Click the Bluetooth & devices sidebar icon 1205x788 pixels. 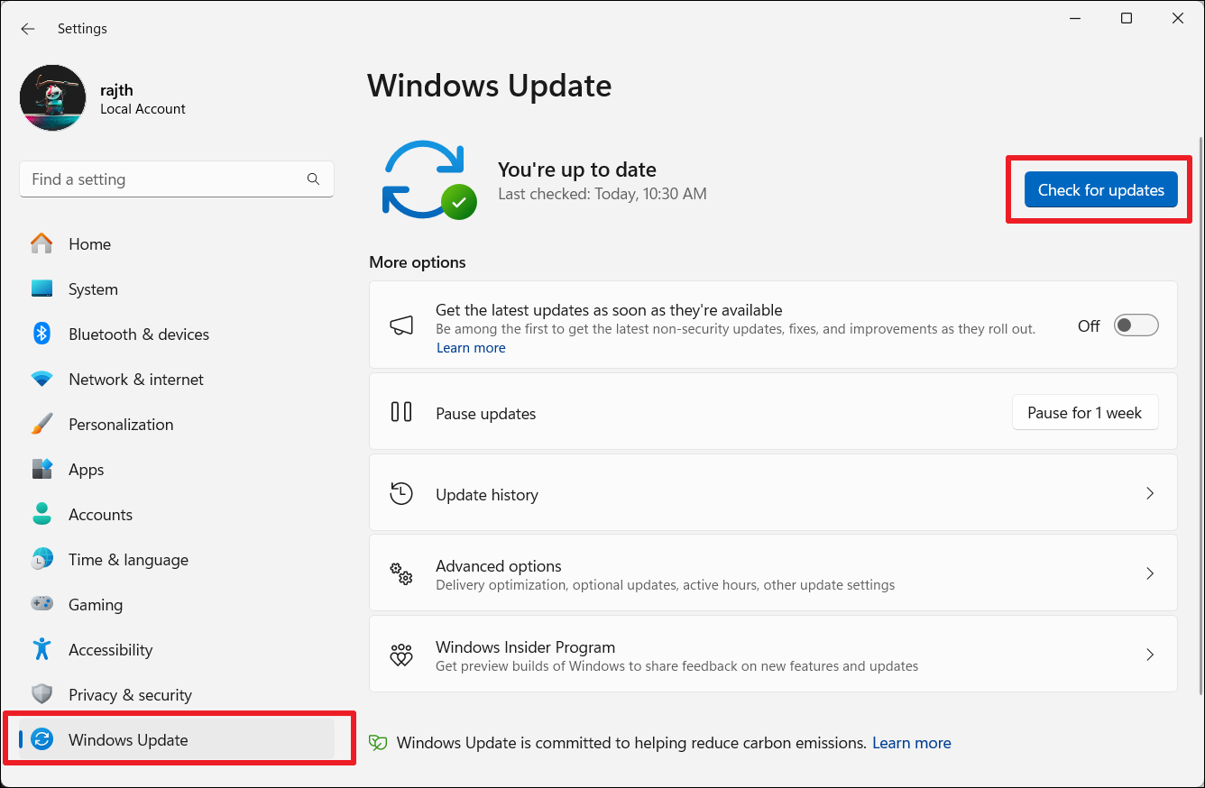coord(41,334)
